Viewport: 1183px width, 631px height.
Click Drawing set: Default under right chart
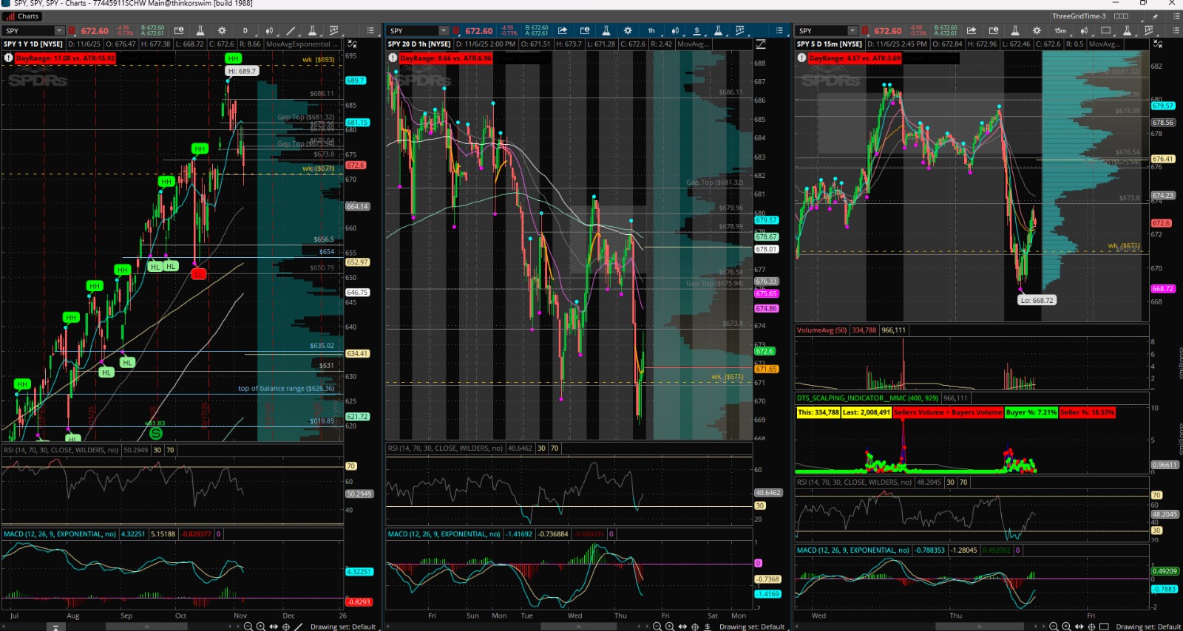point(1148,627)
